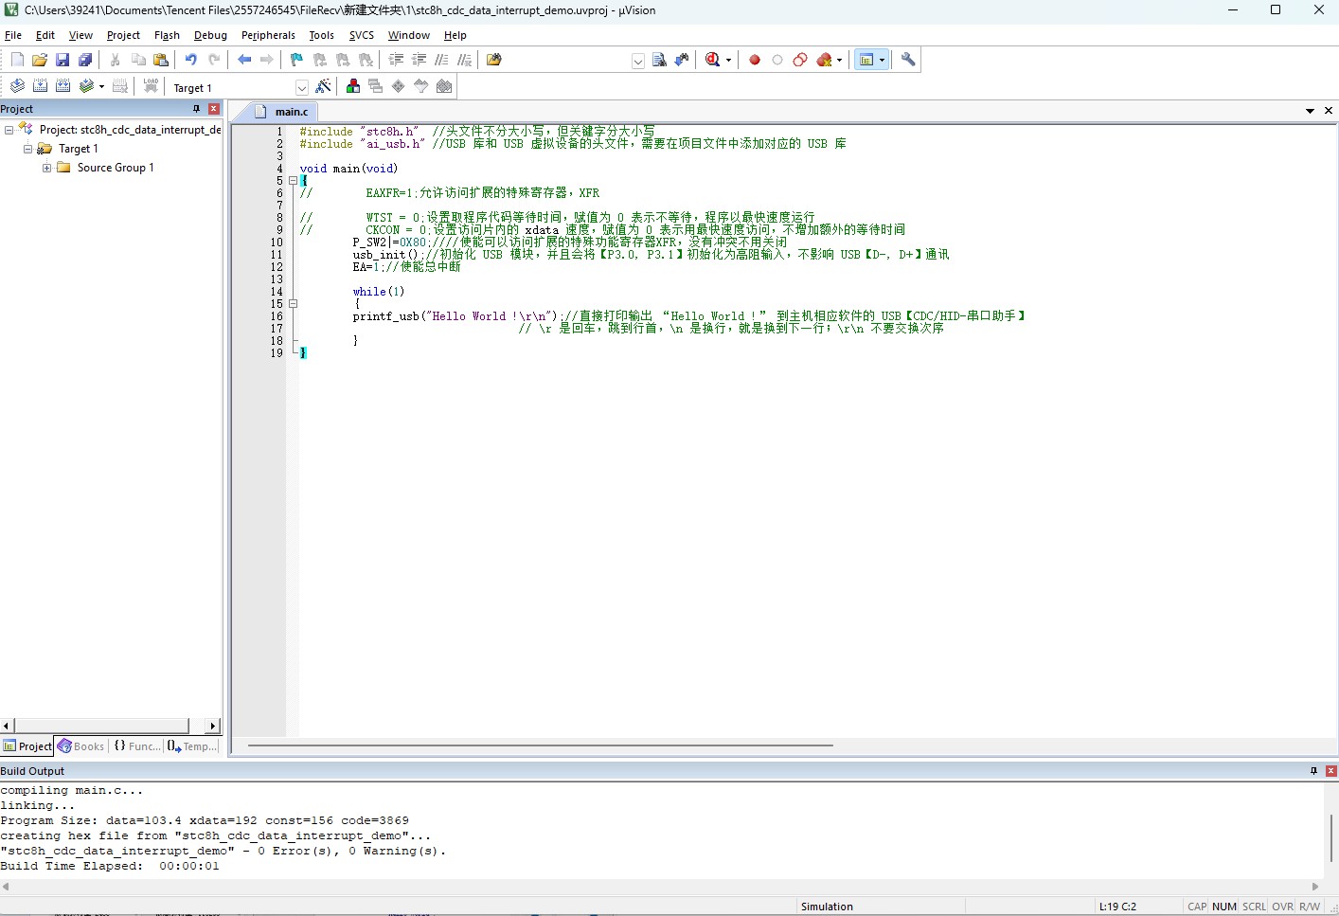The height and width of the screenshot is (916, 1339).
Task: Close the Project panel
Action: [214, 109]
